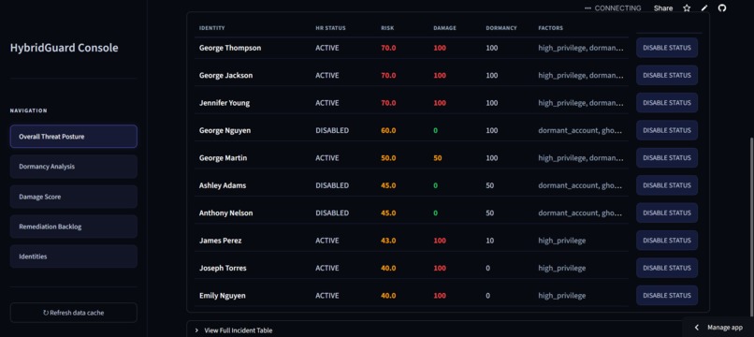Click the HybridGuard Console title
Screen dimensions: 754x337
(64, 48)
